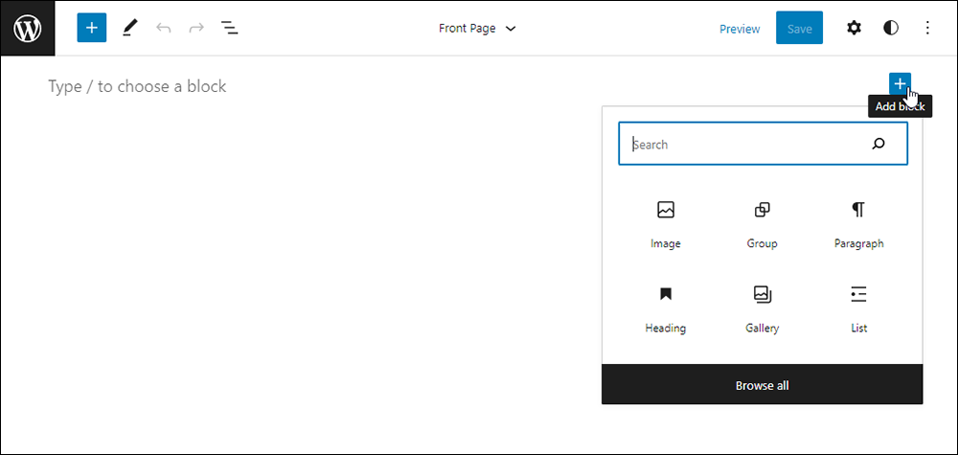Toggle the block inserter plus button in toolbar
958x455 pixels.
tap(92, 28)
